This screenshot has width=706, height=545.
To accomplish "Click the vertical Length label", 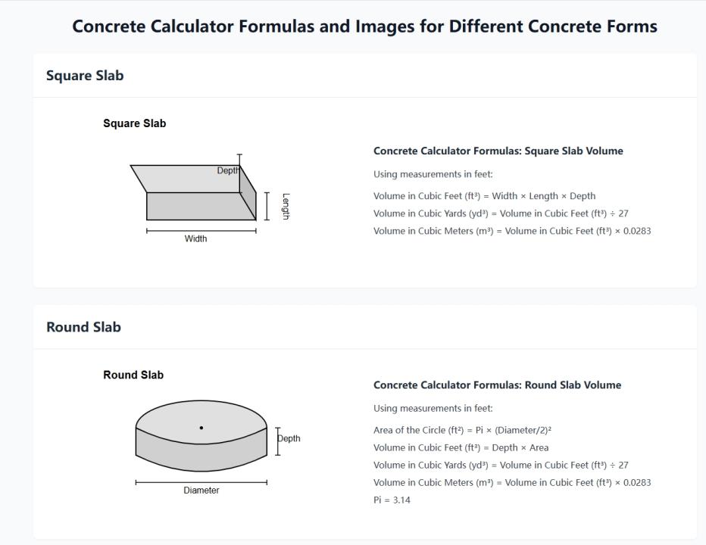I will 286,206.
